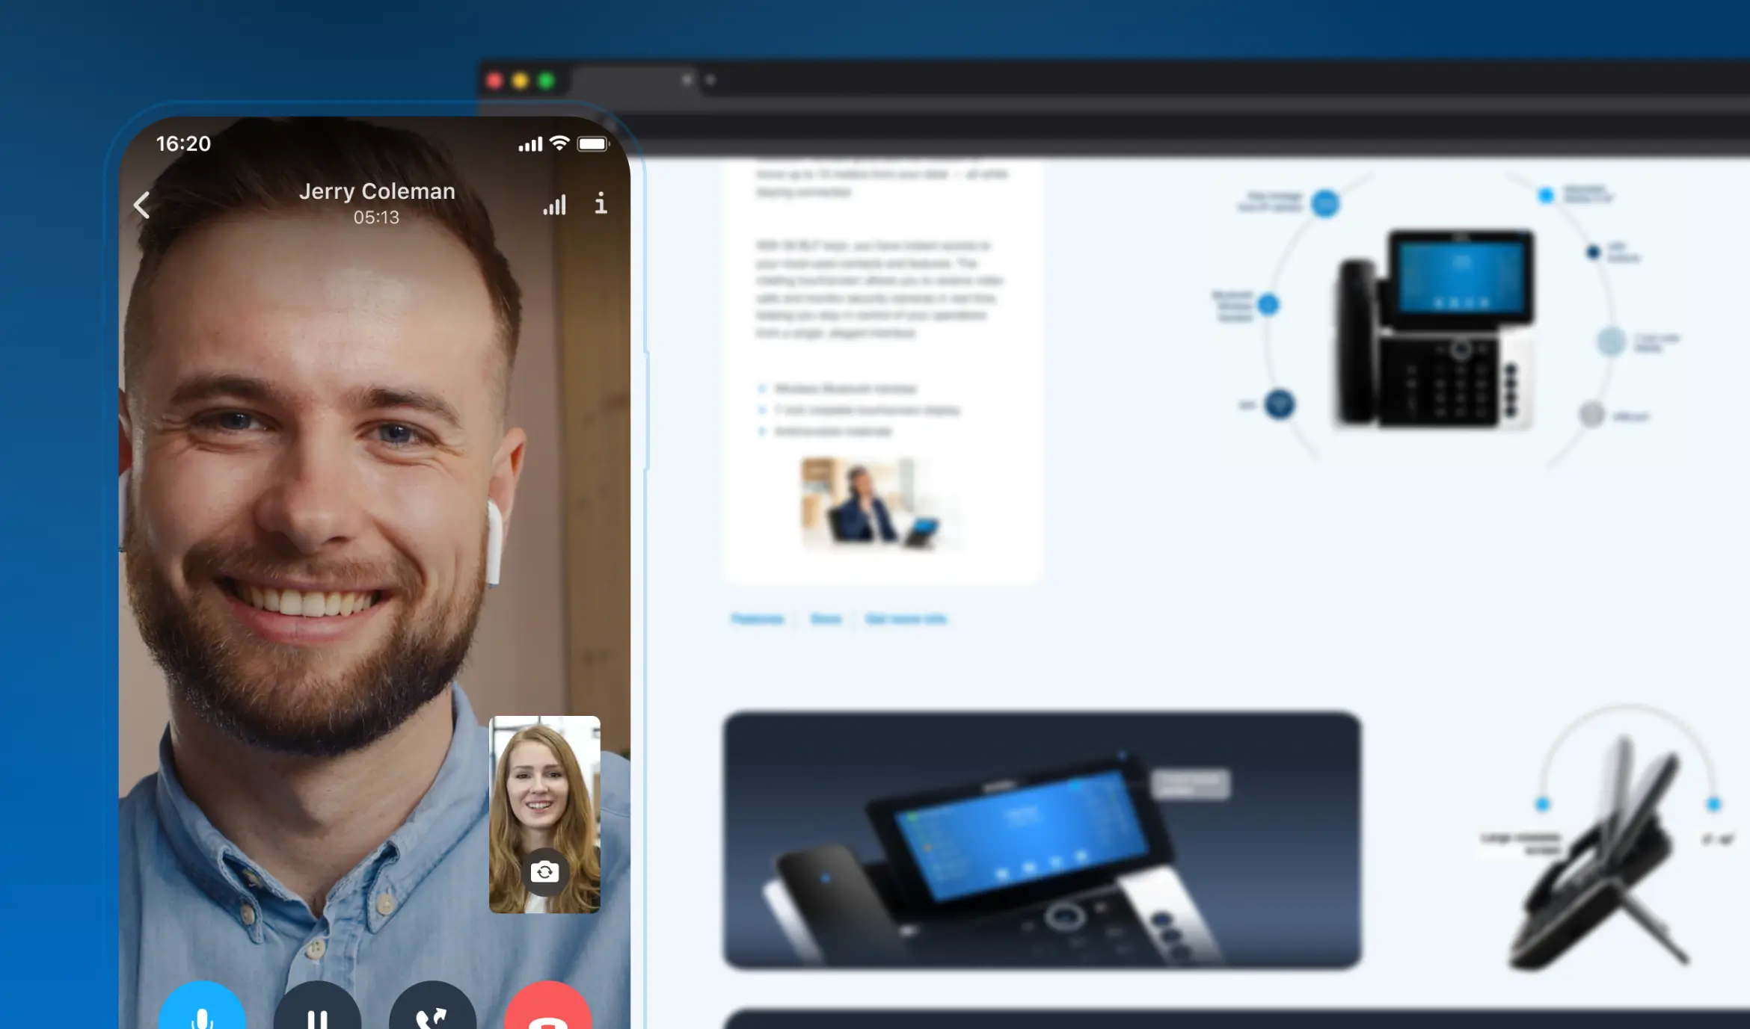Tap the Wi-Fi status bar icon

(559, 143)
